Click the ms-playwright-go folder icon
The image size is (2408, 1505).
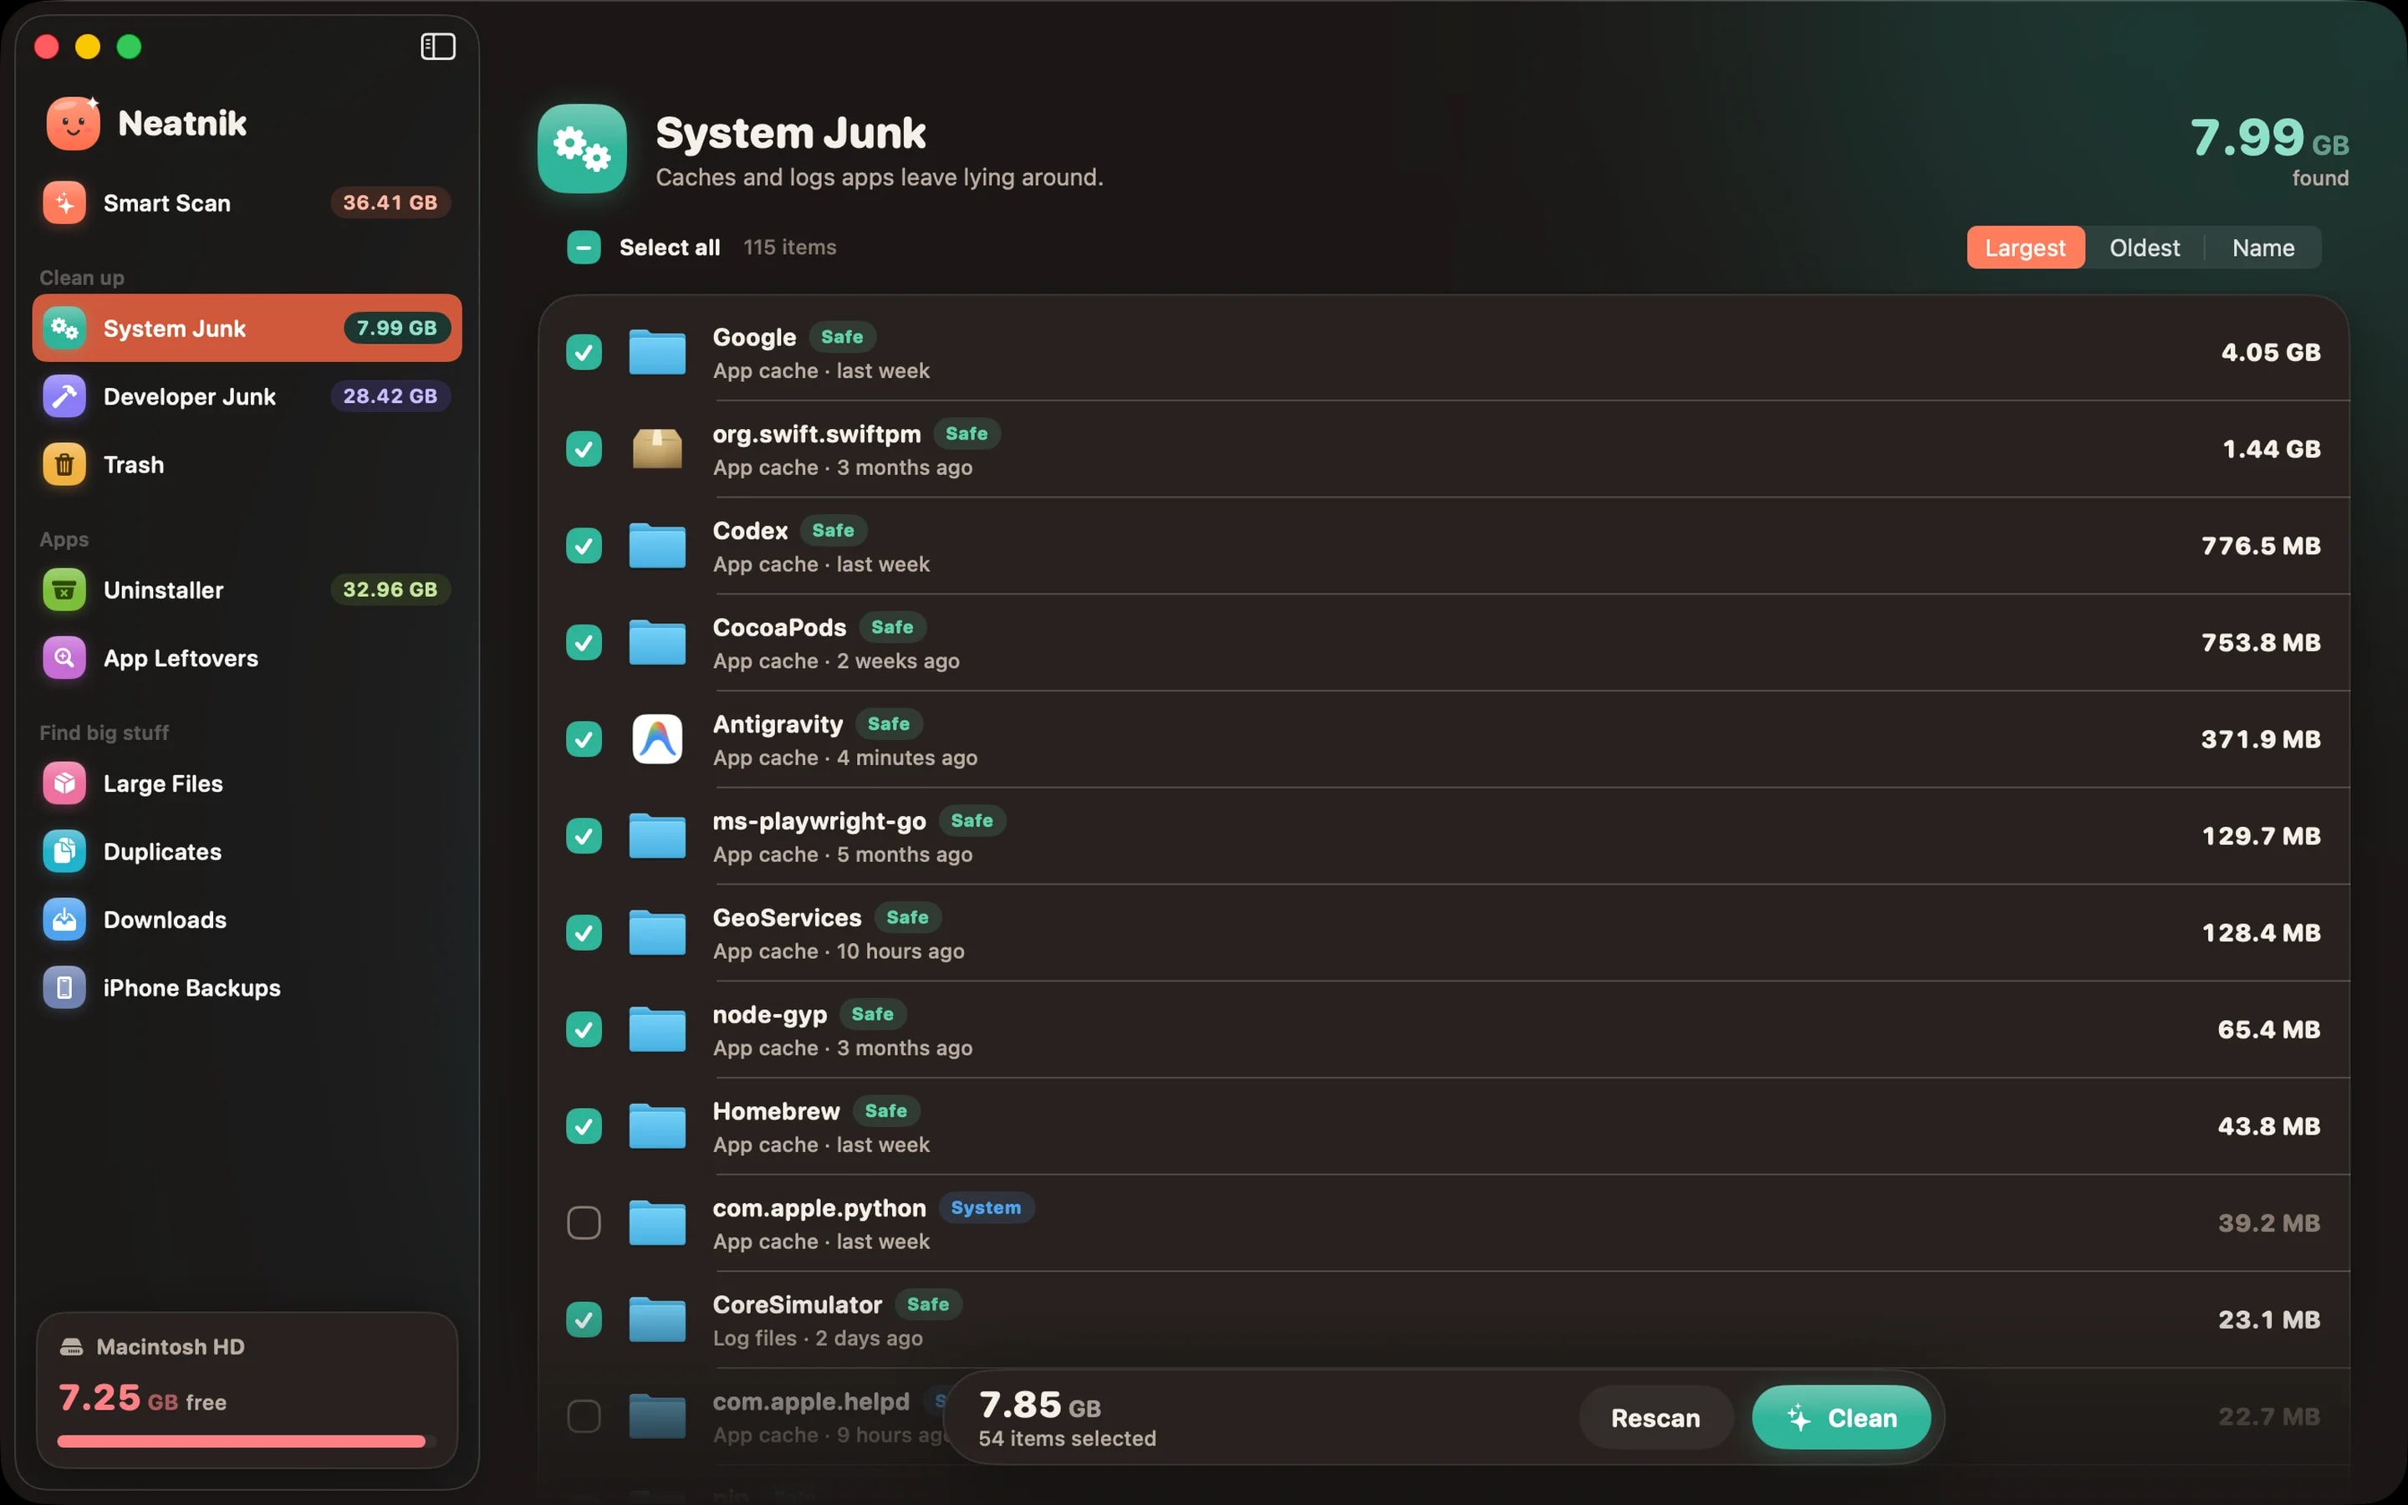(658, 836)
